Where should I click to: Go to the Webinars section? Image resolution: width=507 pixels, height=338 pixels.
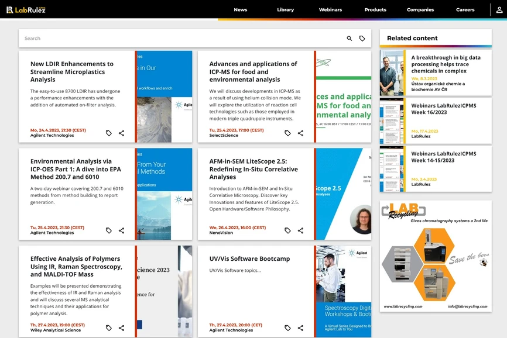(x=330, y=10)
